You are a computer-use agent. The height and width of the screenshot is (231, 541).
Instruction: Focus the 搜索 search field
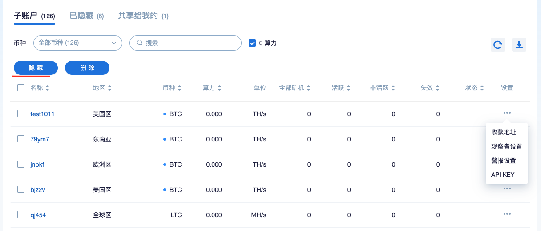pyautogui.click(x=185, y=43)
